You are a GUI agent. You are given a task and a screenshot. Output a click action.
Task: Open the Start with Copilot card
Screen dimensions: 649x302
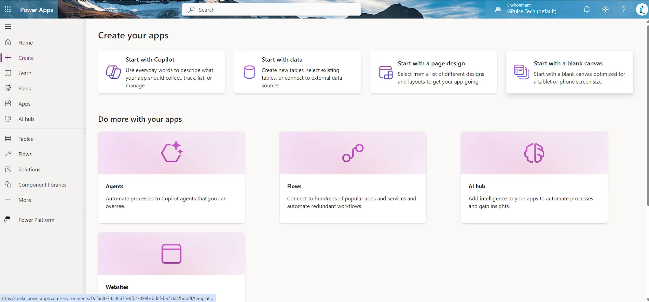[161, 72]
